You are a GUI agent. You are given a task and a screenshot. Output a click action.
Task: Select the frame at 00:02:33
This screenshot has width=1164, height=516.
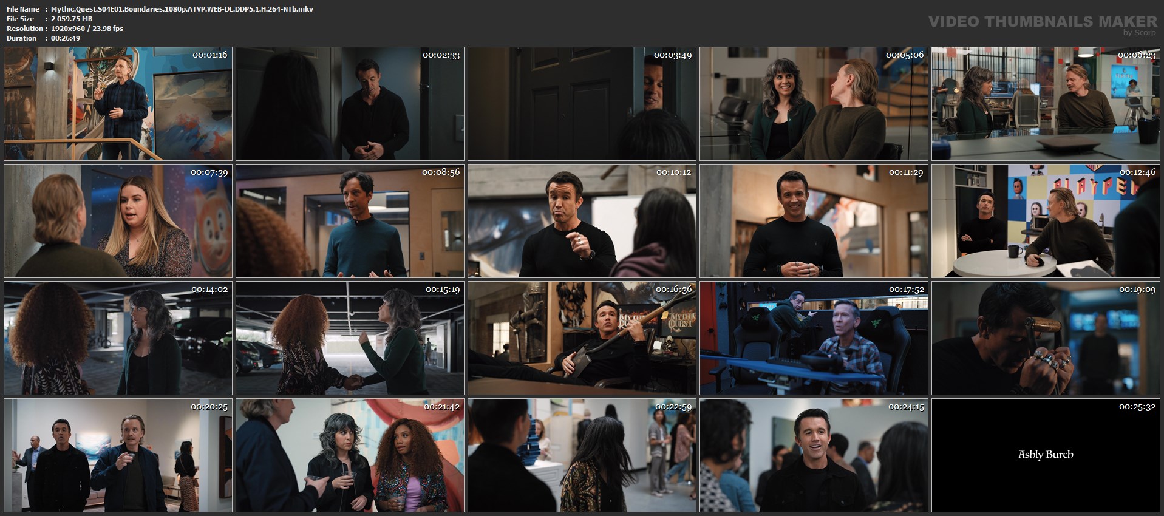point(350,104)
